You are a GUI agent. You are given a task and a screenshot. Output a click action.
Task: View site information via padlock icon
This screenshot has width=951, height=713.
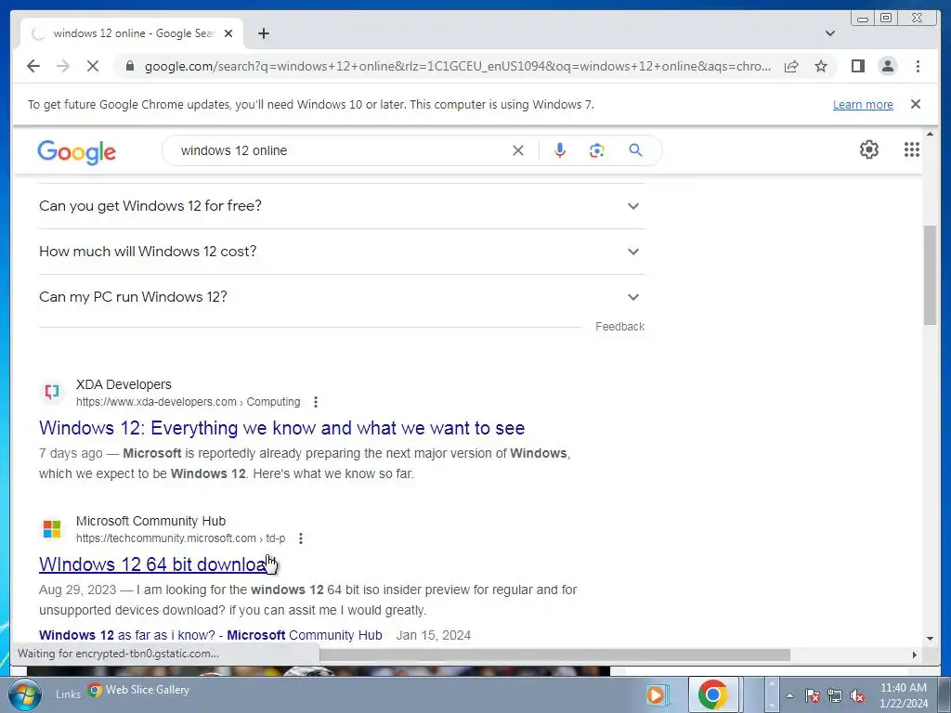(x=130, y=66)
